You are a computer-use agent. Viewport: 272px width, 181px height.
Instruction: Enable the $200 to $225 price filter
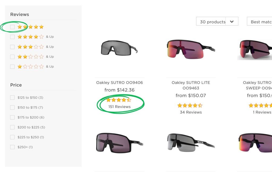coord(12,127)
